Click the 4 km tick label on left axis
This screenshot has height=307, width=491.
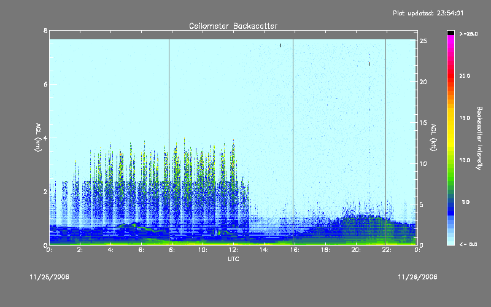click(x=45, y=138)
